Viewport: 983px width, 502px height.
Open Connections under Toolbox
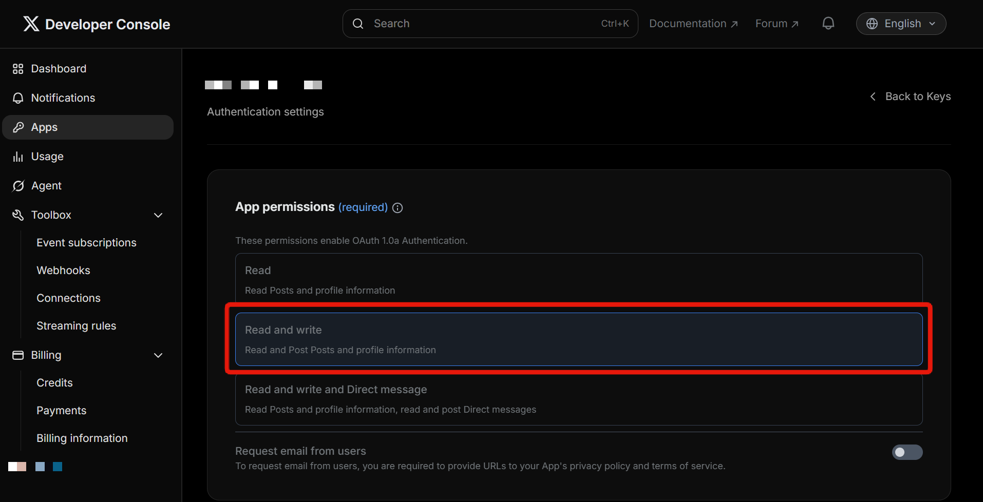point(68,298)
